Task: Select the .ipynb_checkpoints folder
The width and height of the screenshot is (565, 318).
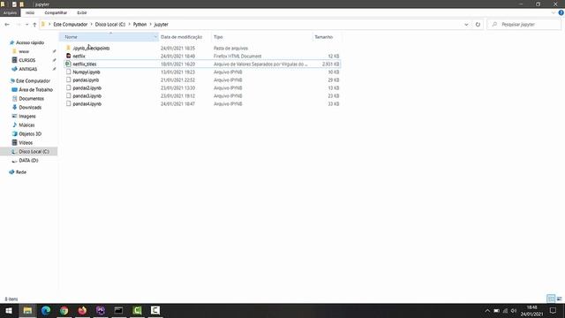Action: [91, 48]
